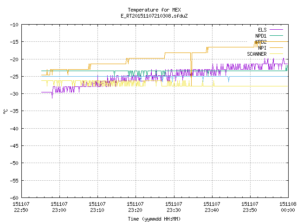Click the 151108 00:00 time axis label
The image size is (297, 223).
[x=288, y=207]
